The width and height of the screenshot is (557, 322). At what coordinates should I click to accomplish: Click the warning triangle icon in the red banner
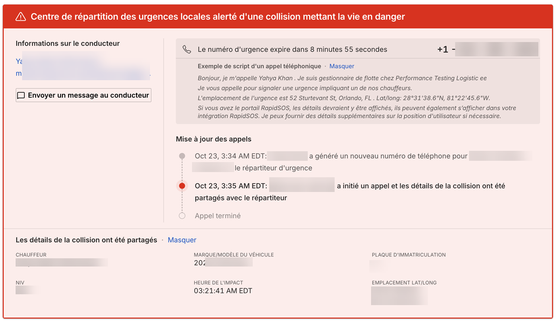[x=20, y=17]
